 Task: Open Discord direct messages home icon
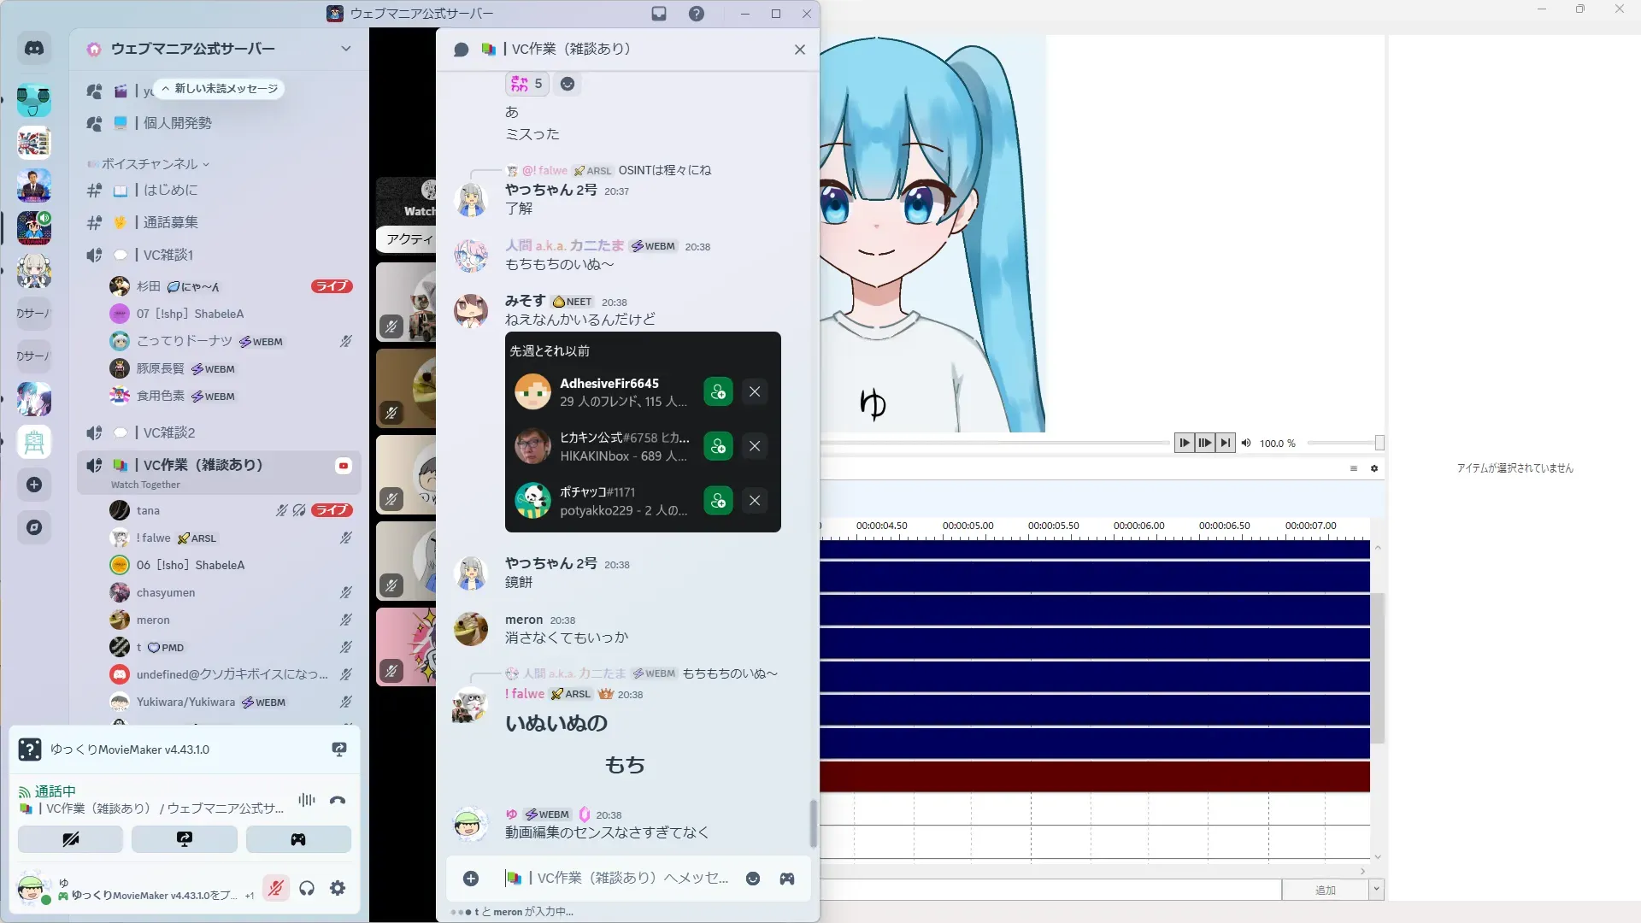34,49
